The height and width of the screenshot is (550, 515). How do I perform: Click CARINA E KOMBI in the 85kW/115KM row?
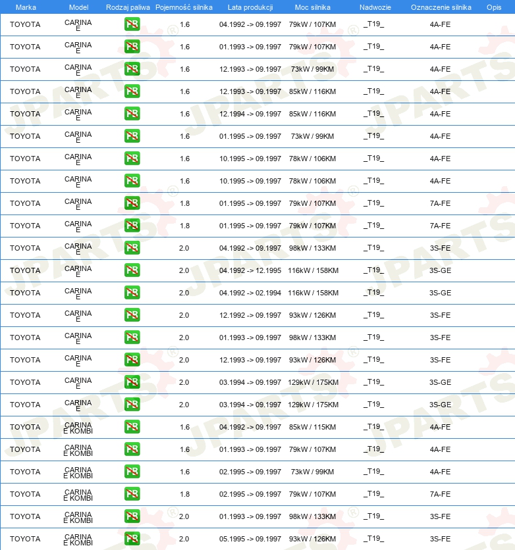78,428
